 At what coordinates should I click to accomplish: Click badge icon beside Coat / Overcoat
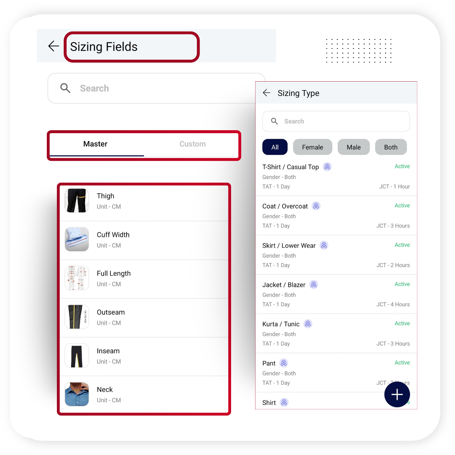point(316,206)
